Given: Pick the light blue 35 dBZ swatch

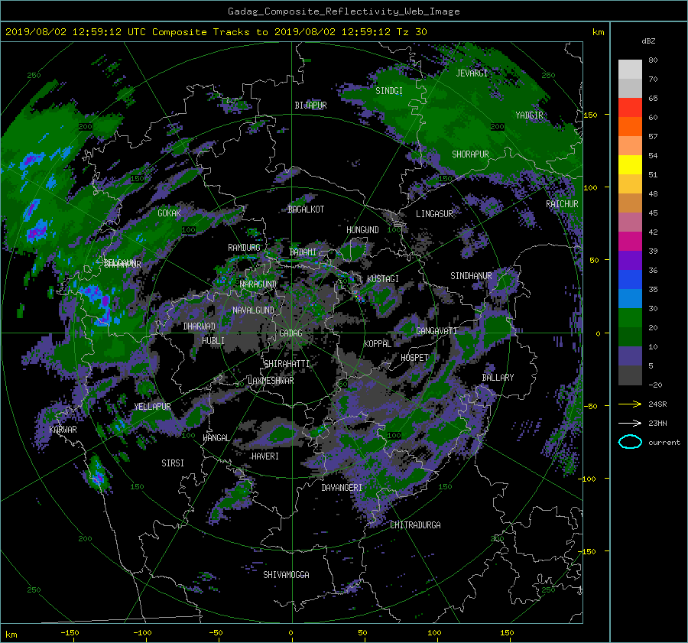Looking at the screenshot, I should (630, 299).
